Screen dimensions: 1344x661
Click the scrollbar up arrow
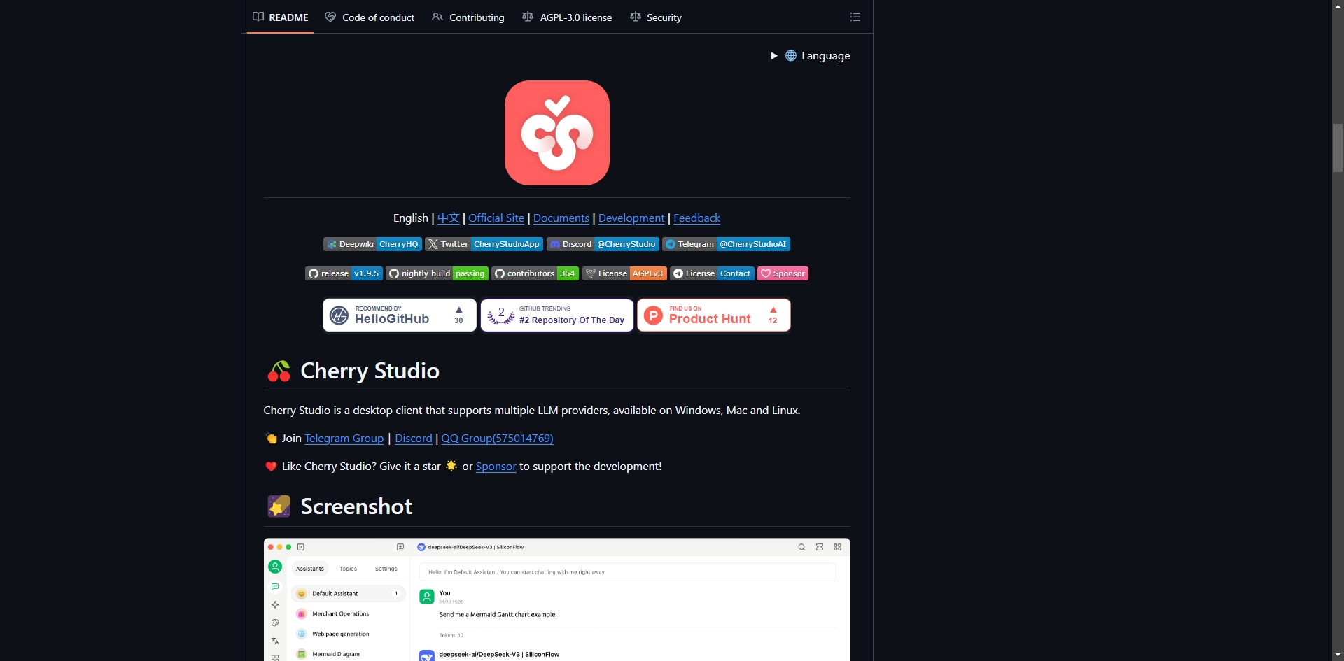click(x=1338, y=5)
